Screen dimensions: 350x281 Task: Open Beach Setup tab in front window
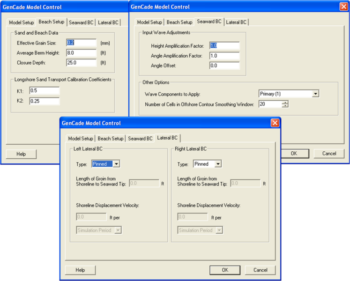point(111,139)
